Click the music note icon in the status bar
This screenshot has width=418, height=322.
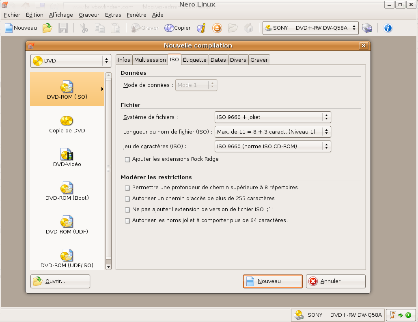(x=393, y=315)
